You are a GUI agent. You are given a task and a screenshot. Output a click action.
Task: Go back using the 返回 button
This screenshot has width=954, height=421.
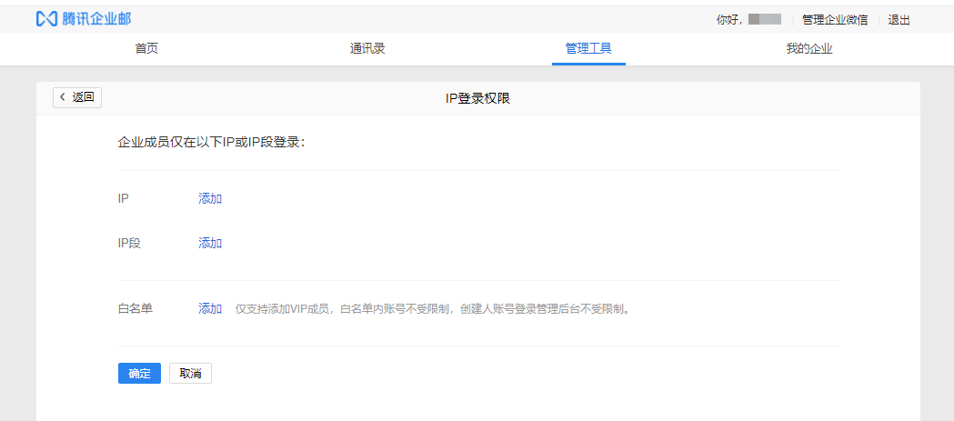(x=77, y=97)
